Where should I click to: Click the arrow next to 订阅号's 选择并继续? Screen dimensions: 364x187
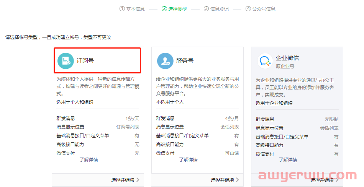click(x=138, y=180)
